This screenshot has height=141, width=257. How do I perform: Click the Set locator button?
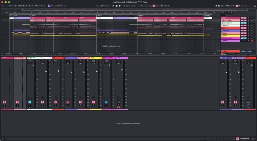pyautogui.click(x=223, y=13)
